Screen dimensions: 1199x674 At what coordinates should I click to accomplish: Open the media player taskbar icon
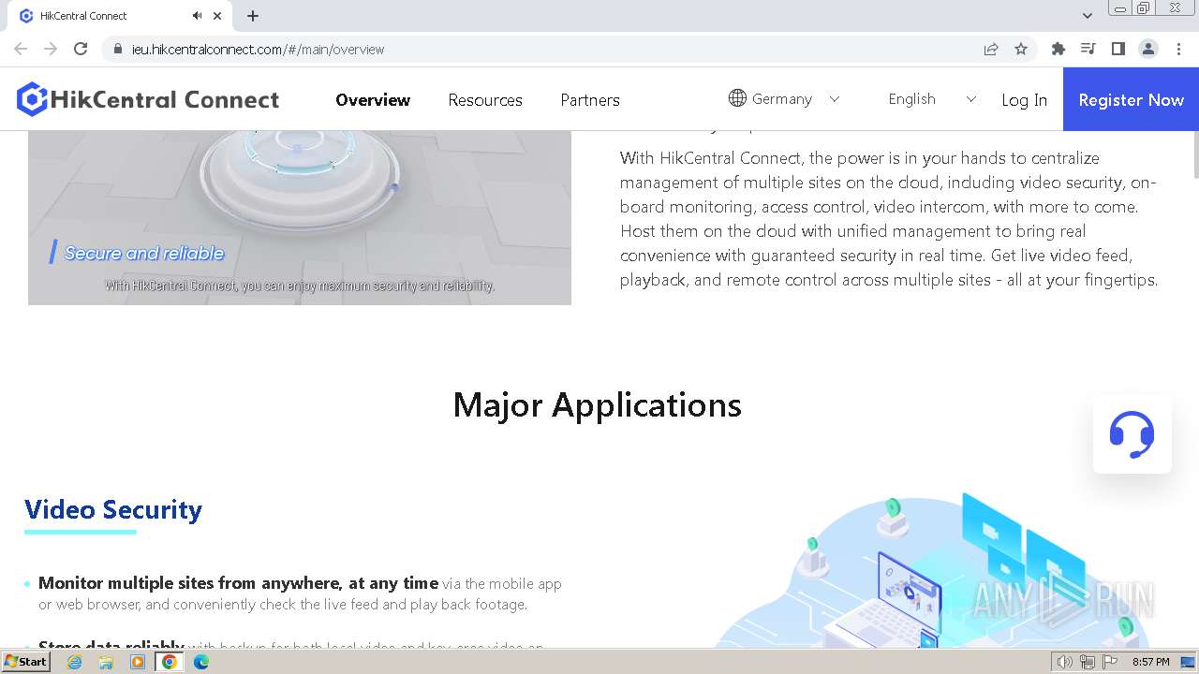point(138,662)
